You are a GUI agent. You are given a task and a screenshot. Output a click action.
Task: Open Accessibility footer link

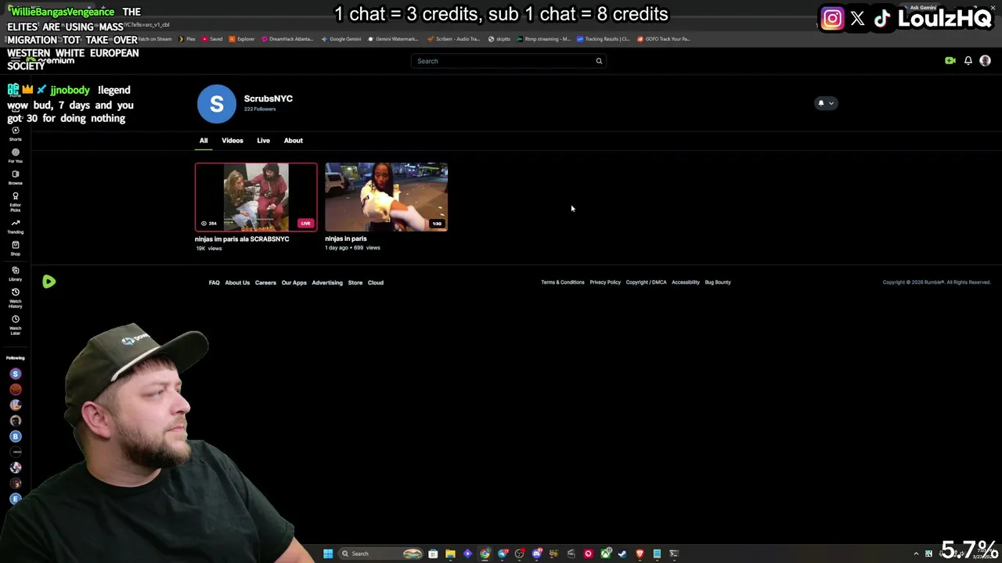click(686, 282)
